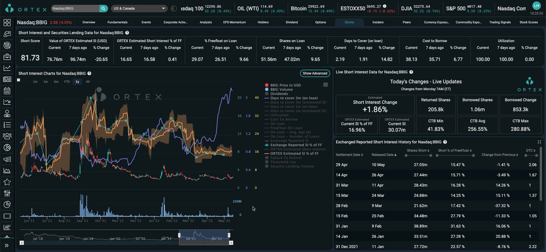Select the 1m chart range
This screenshot has height=252, width=546.
coord(35,81)
